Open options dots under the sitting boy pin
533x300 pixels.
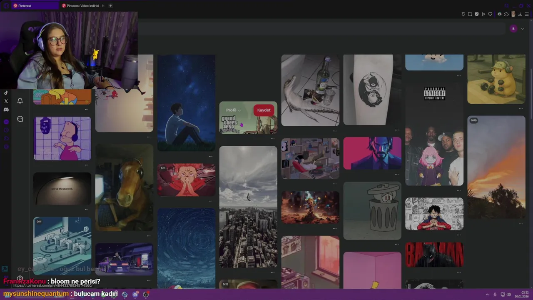pyautogui.click(x=211, y=156)
